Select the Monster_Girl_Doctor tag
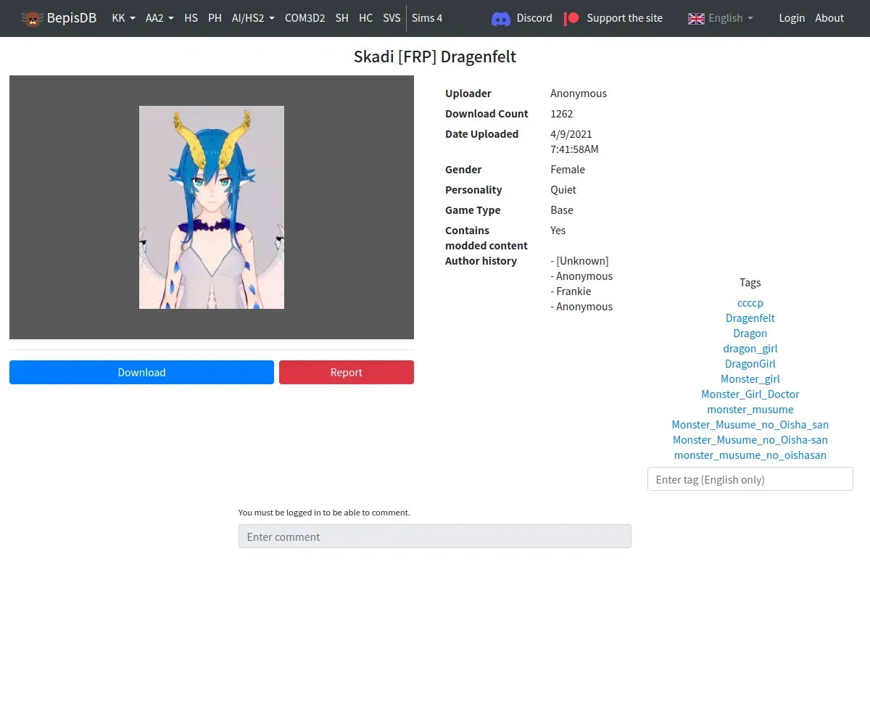This screenshot has height=725, width=870. 750,394
